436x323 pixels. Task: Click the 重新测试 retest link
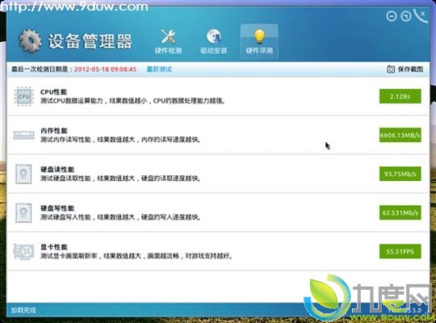(159, 69)
